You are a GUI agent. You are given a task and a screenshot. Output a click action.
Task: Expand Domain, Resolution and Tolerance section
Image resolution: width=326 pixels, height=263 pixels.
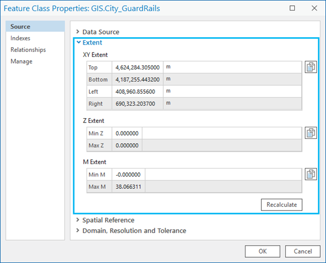[x=134, y=231]
